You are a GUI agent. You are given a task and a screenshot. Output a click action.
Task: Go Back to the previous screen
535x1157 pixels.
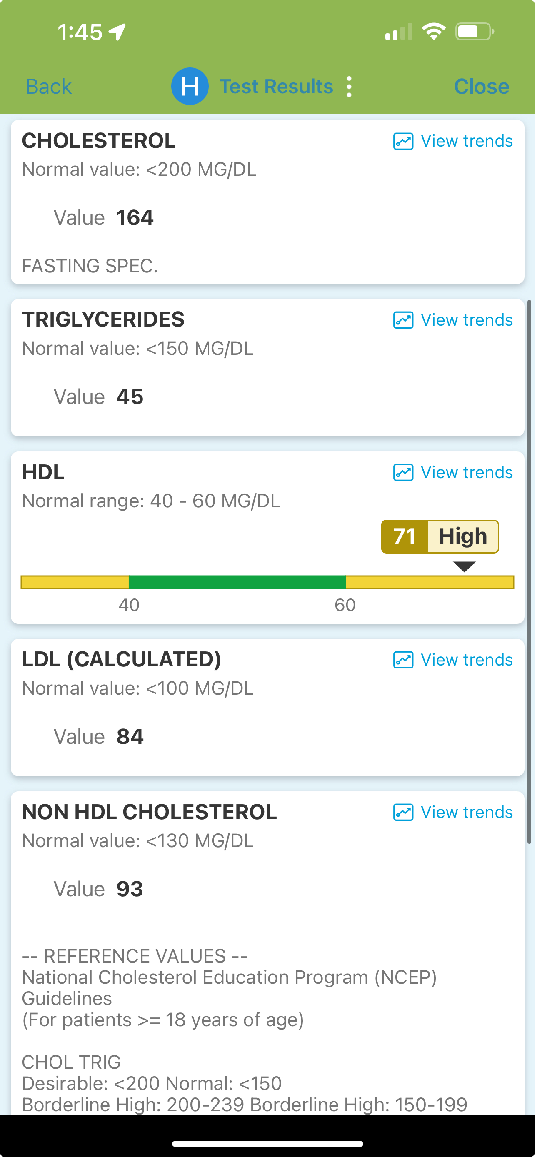coord(48,87)
